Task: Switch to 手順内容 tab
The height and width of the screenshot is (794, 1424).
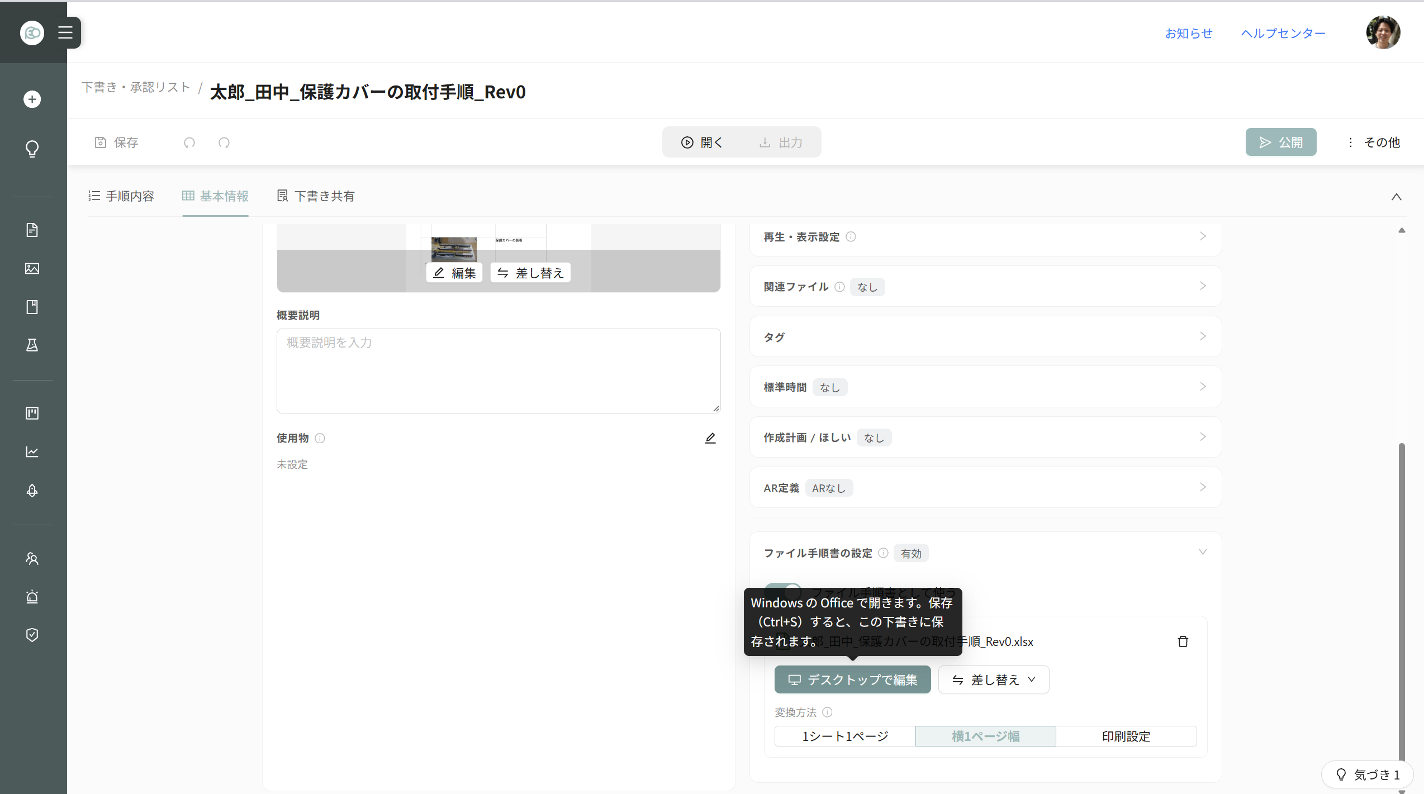Action: pos(121,196)
